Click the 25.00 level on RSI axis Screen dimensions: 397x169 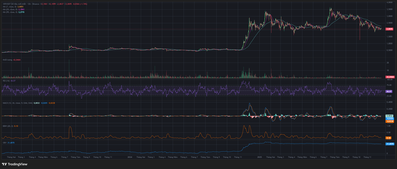point(390,96)
